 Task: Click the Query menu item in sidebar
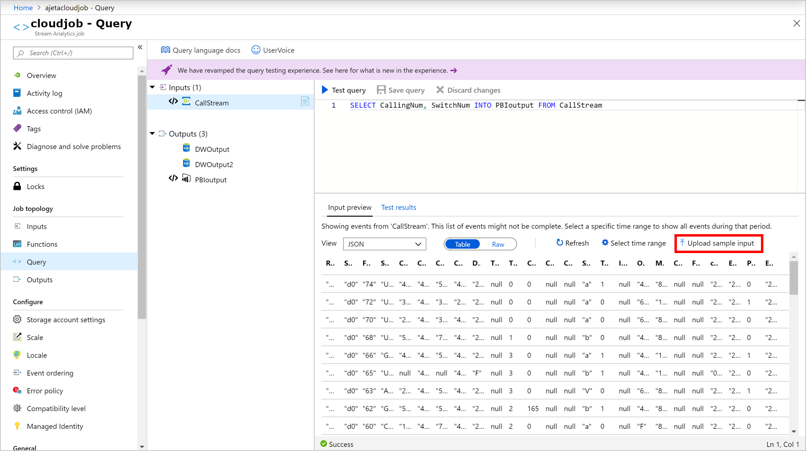[36, 262]
